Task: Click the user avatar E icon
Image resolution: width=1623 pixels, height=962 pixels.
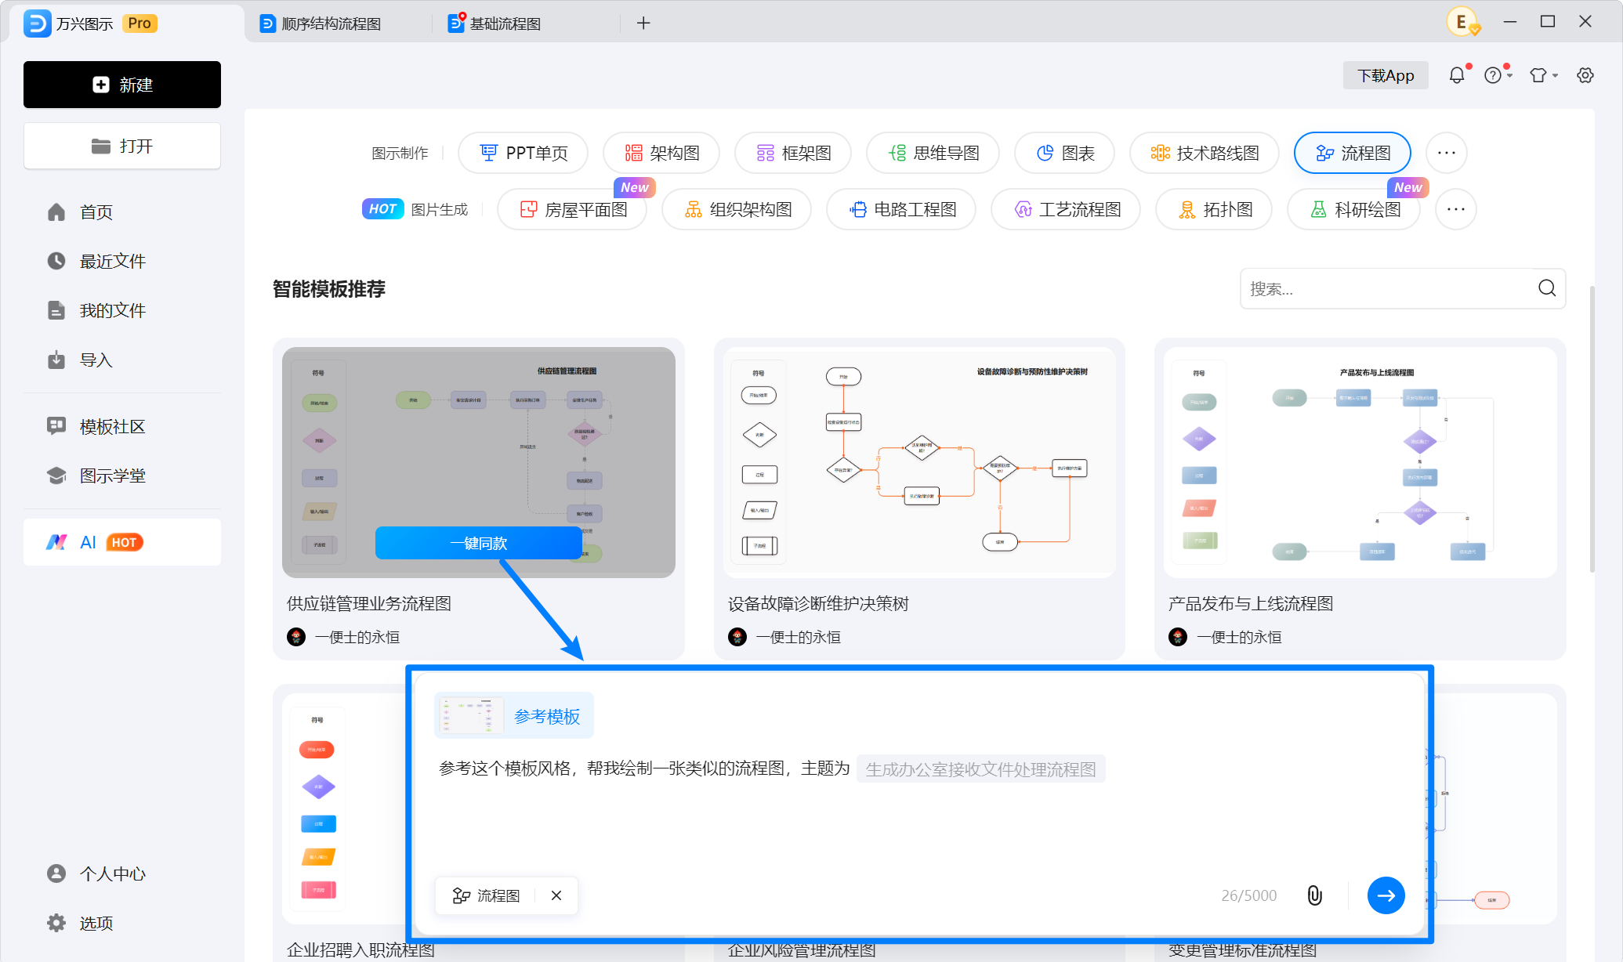Action: (x=1462, y=22)
